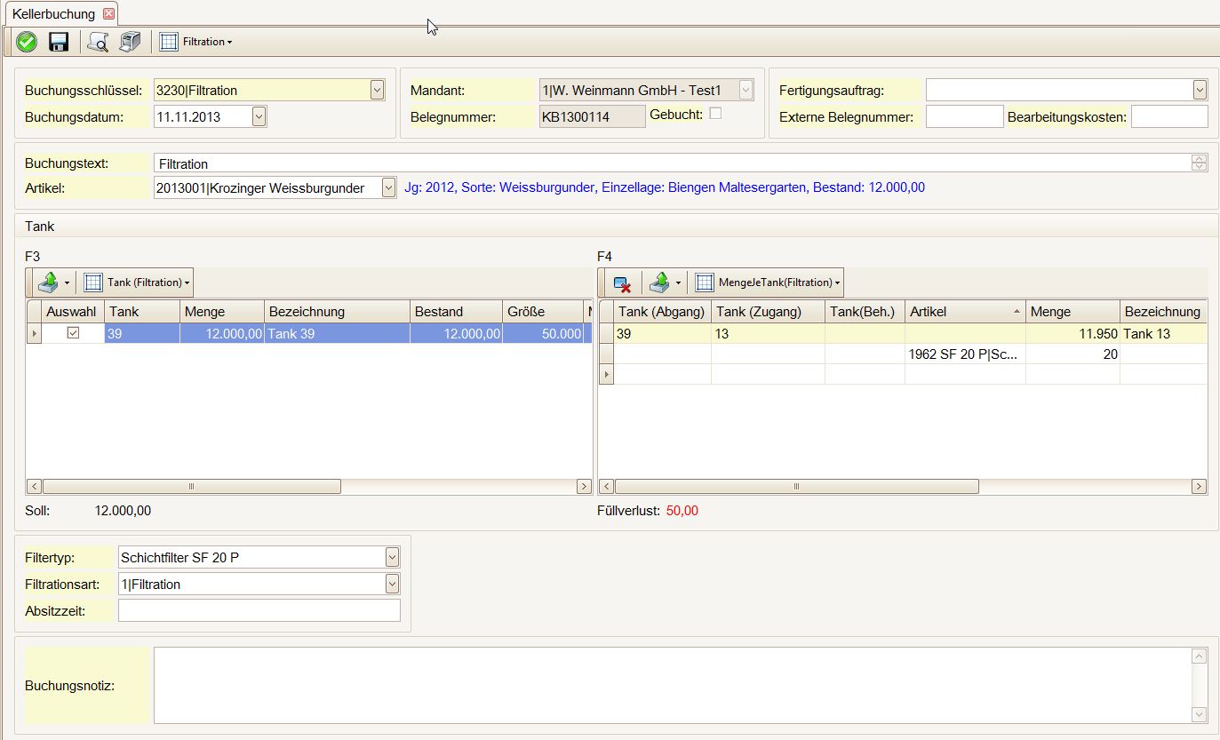Select the '11.950' Menge cell
Image resolution: width=1220 pixels, height=740 pixels.
pyautogui.click(x=1072, y=333)
